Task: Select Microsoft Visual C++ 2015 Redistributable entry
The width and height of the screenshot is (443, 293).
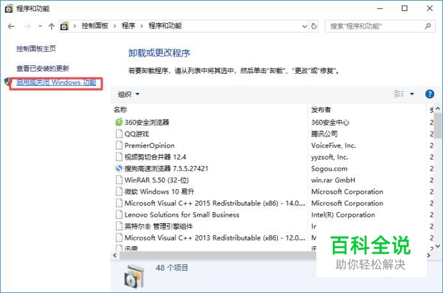Action: pyautogui.click(x=214, y=203)
